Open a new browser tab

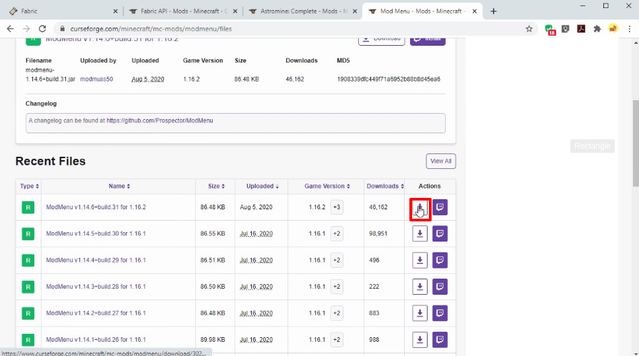[x=494, y=11]
